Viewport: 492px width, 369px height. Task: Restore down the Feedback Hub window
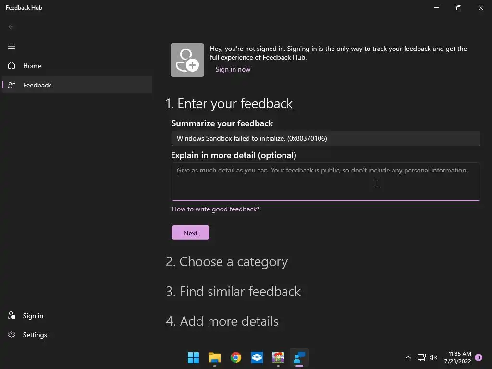point(459,8)
